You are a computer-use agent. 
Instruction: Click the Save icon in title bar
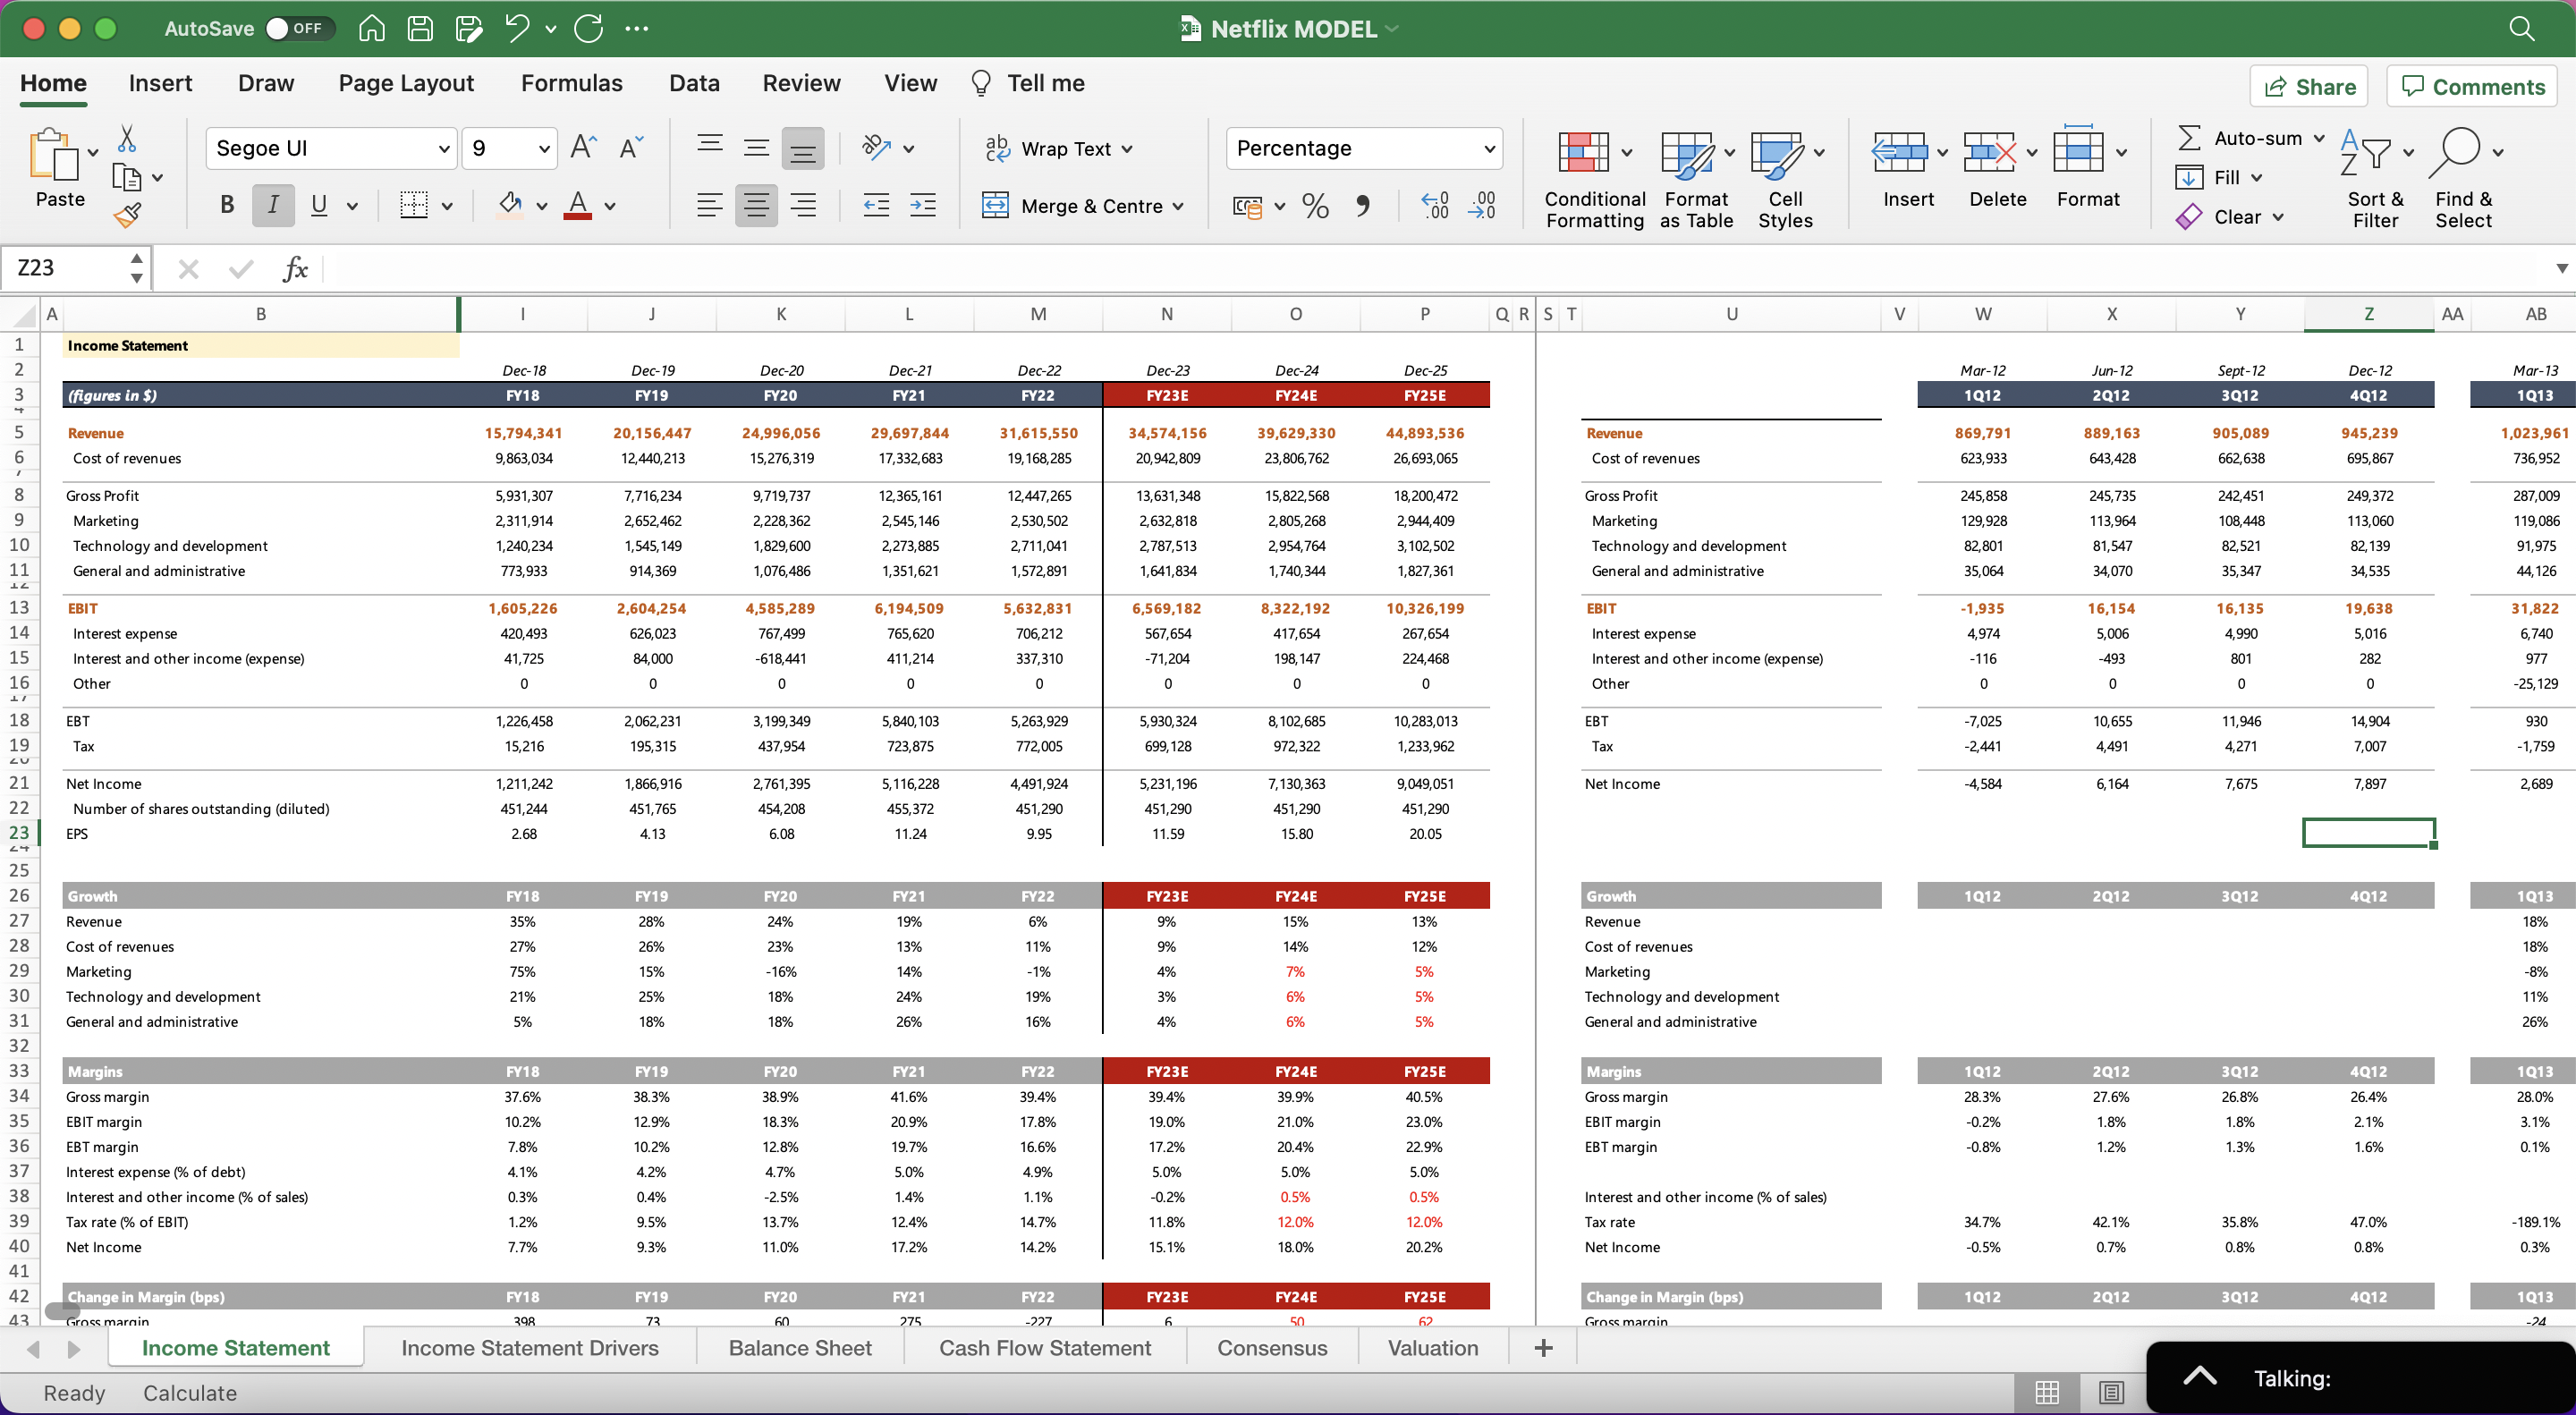coord(420,28)
